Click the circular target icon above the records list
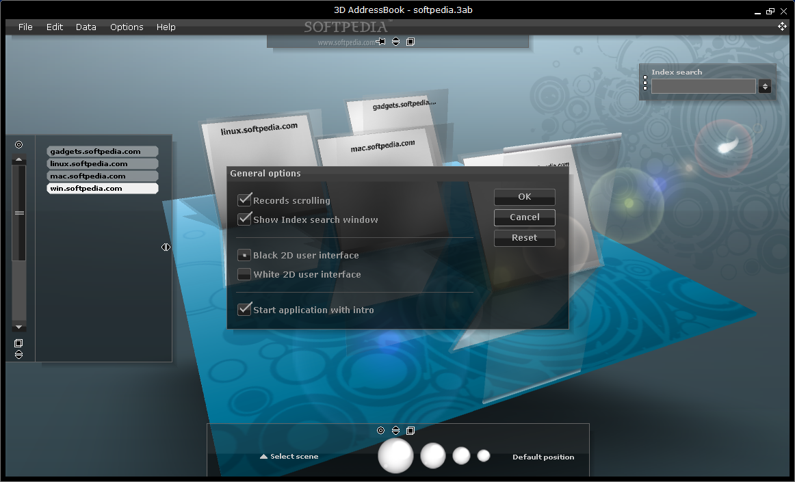 18,144
